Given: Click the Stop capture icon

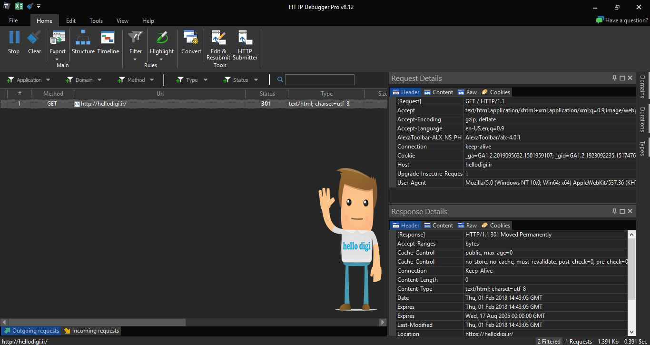Looking at the screenshot, I should point(14,38).
